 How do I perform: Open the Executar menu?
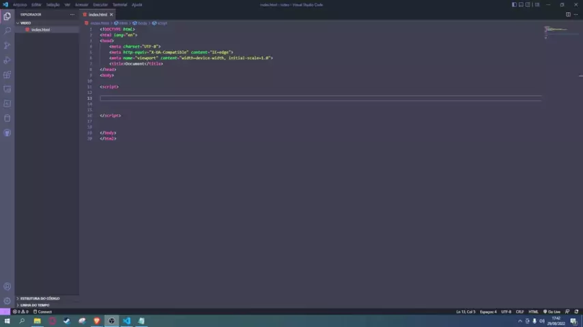(x=100, y=5)
